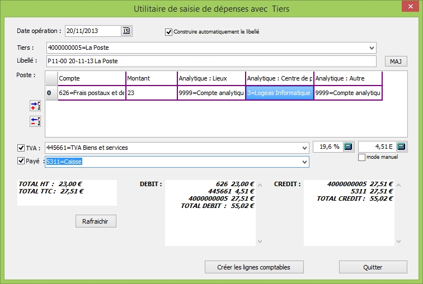Expand the TVA account dropdown
Screen dimensions: 423x284
304,148
